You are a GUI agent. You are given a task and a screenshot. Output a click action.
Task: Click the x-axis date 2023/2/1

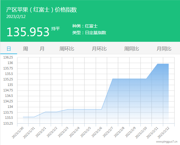pos(41,132)
